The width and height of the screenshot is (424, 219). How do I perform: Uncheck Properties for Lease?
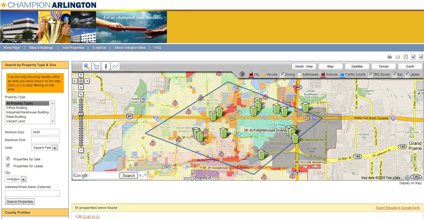(x=8, y=165)
